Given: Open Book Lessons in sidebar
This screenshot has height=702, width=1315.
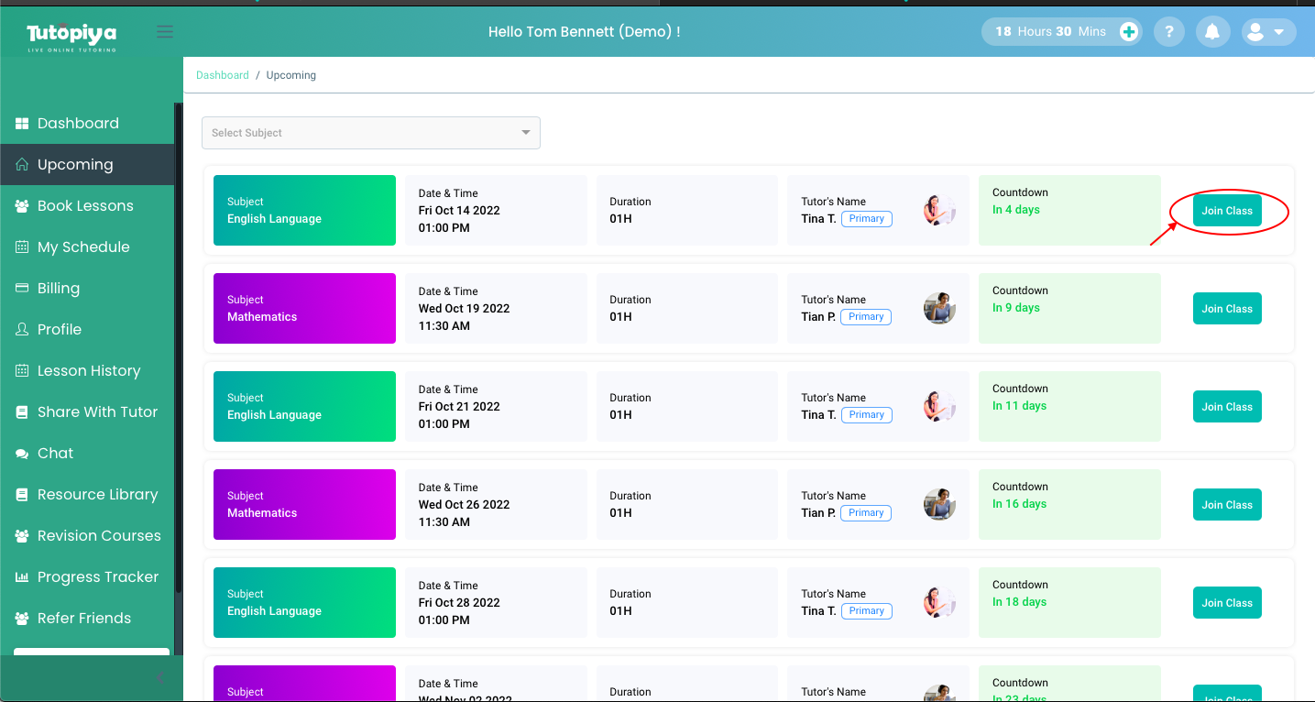Looking at the screenshot, I should click(85, 206).
